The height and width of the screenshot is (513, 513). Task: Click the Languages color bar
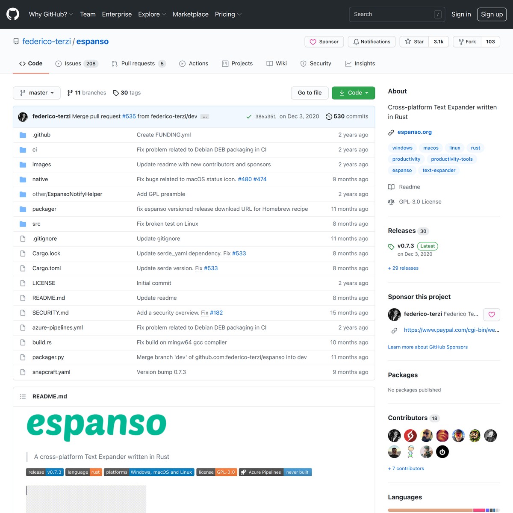[443, 510]
